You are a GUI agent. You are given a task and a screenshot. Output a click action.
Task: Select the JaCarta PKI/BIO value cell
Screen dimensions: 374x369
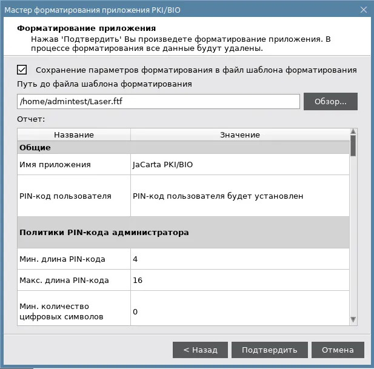pos(240,164)
